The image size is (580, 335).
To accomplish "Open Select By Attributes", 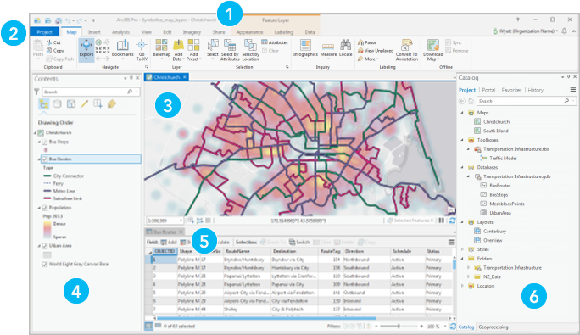I will point(230,50).
